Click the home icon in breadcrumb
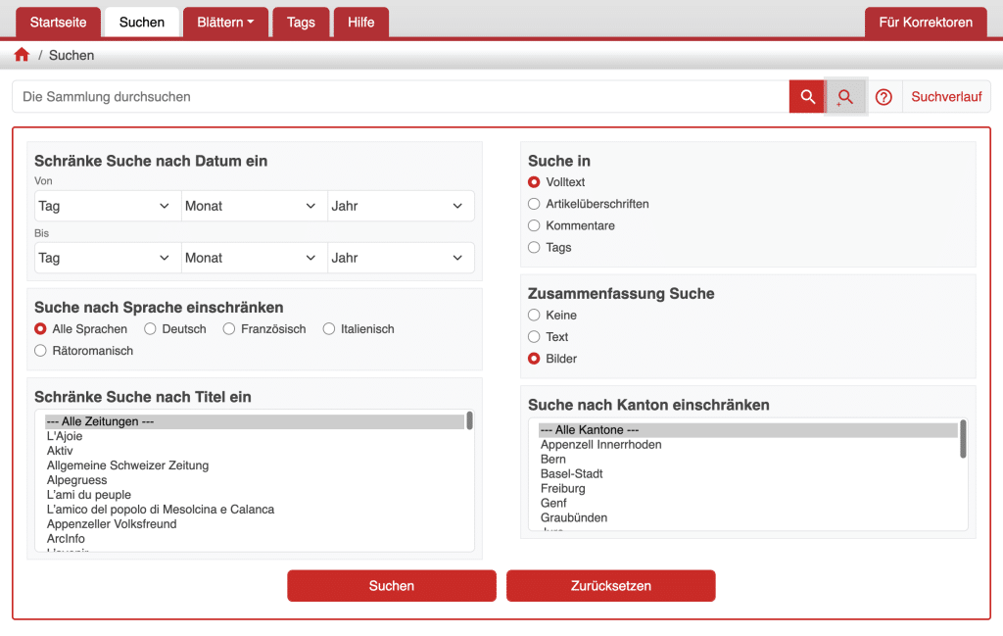This screenshot has width=1003, height=636. click(22, 55)
